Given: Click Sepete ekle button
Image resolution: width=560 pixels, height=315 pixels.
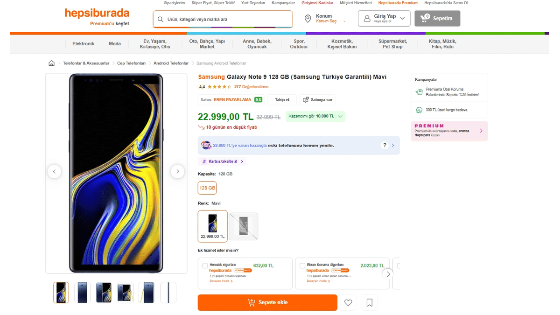Looking at the screenshot, I should click(x=267, y=302).
